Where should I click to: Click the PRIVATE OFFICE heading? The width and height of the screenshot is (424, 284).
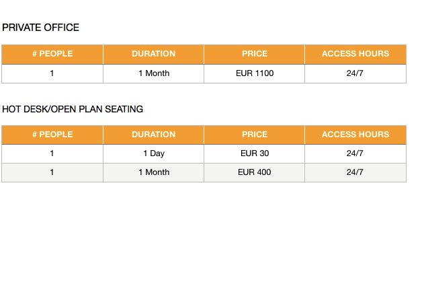[40, 28]
